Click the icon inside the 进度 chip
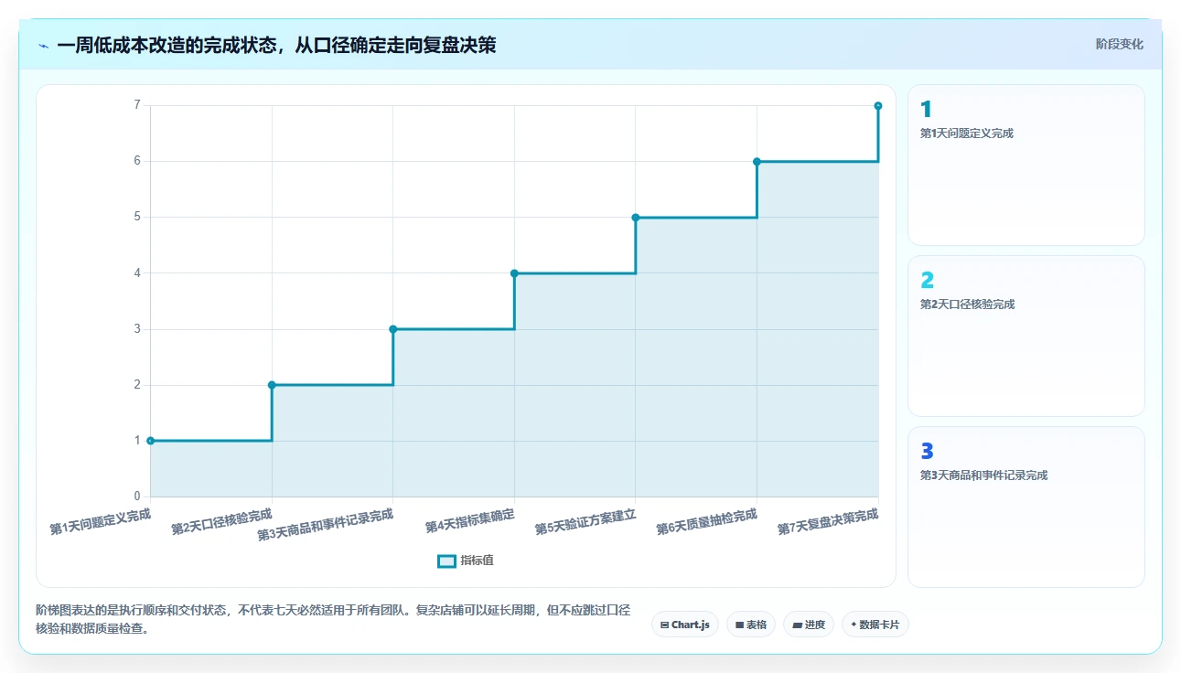 tap(797, 625)
